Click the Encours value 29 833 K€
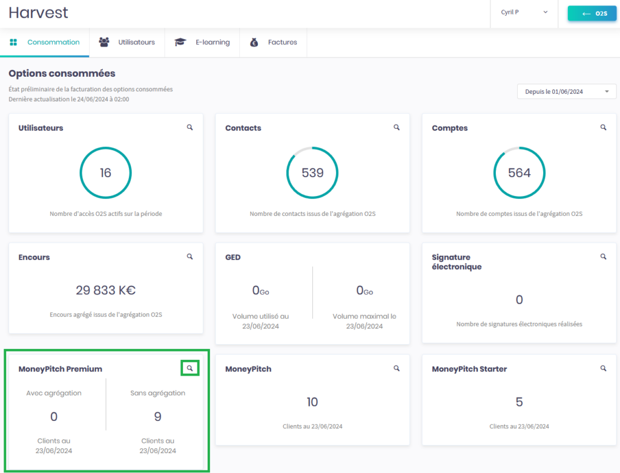Viewport: 620px width, 473px height. pyautogui.click(x=105, y=290)
